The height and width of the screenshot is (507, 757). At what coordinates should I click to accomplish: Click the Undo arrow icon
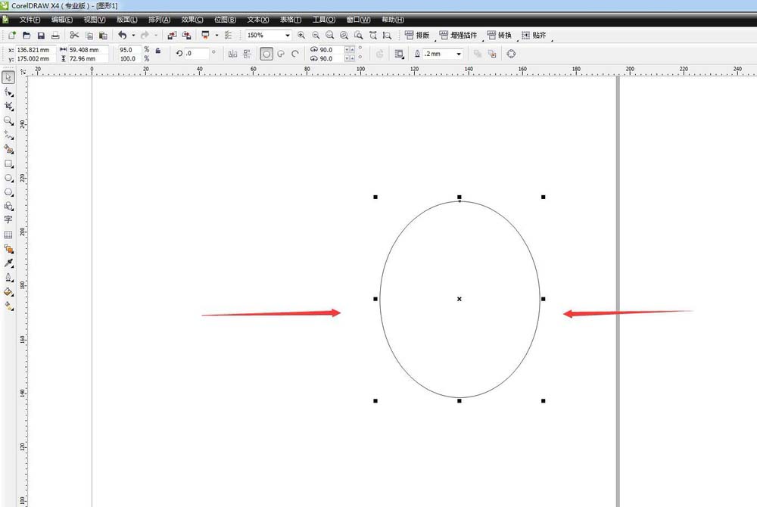[122, 36]
